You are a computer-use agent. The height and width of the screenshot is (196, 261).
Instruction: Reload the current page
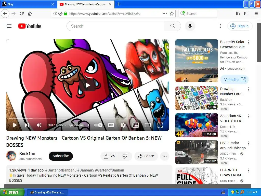pyautogui.click(x=22, y=14)
